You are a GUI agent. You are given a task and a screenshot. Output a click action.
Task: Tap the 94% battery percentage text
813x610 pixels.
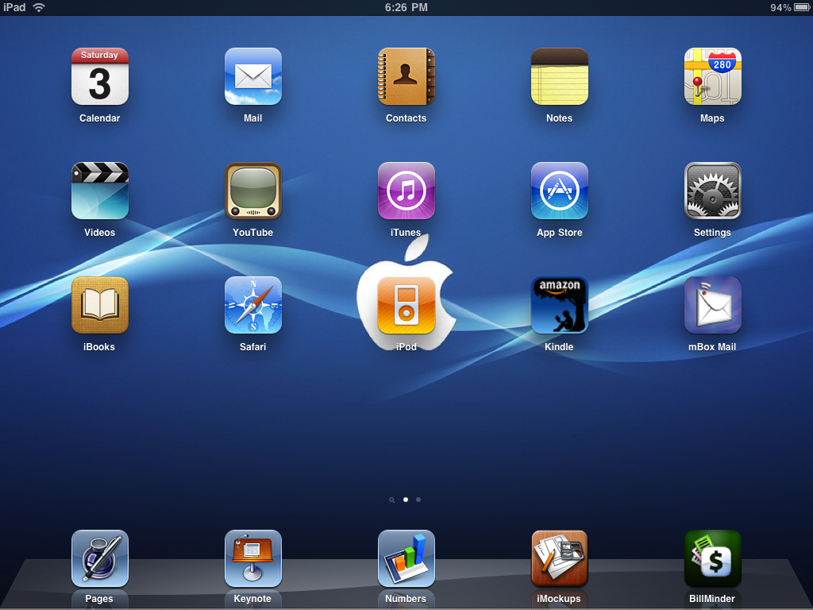click(x=780, y=7)
